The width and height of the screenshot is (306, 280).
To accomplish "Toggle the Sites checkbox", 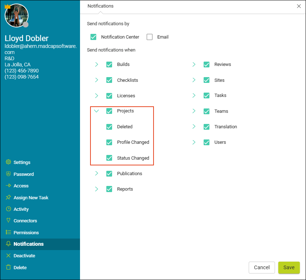I will (207, 80).
